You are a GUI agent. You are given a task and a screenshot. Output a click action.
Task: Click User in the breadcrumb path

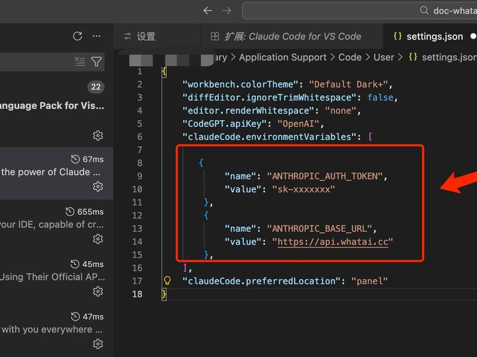coord(383,57)
